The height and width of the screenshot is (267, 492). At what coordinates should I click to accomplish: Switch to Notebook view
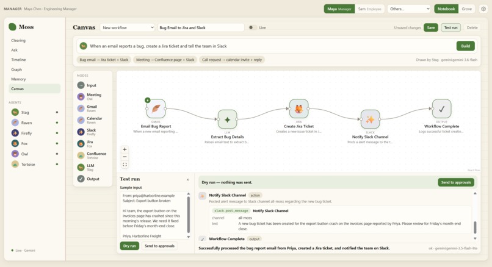point(446,9)
